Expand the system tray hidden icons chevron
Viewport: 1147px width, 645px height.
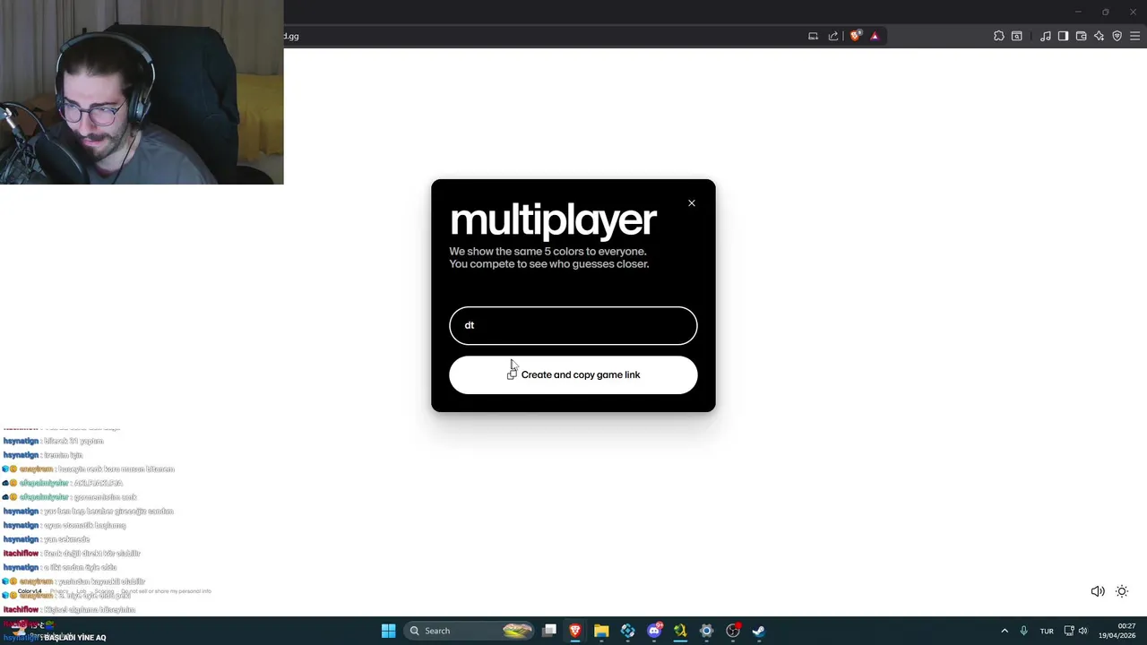click(x=1005, y=631)
